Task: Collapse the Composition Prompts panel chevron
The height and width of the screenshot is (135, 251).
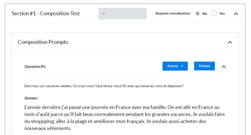Action: [230, 42]
